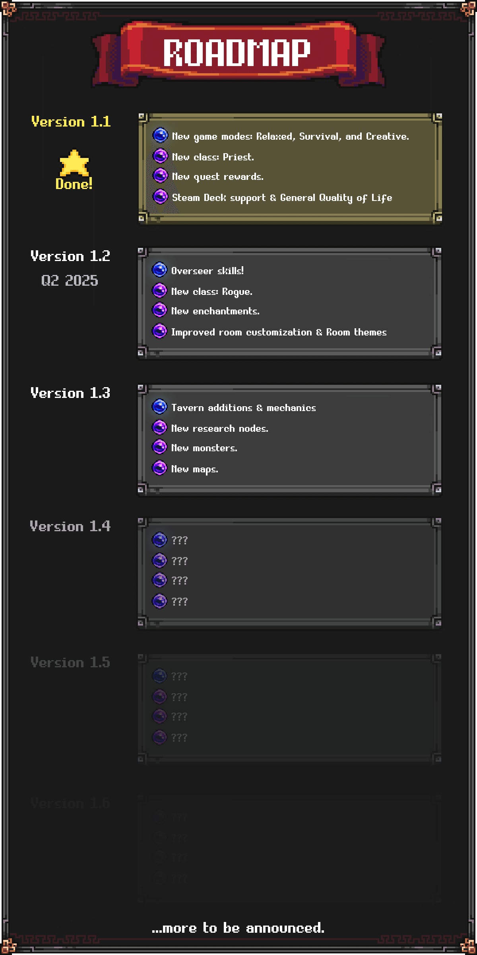This screenshot has height=955, width=477.
Task: Click the text 'Overseer skills!'
Action: [207, 271]
